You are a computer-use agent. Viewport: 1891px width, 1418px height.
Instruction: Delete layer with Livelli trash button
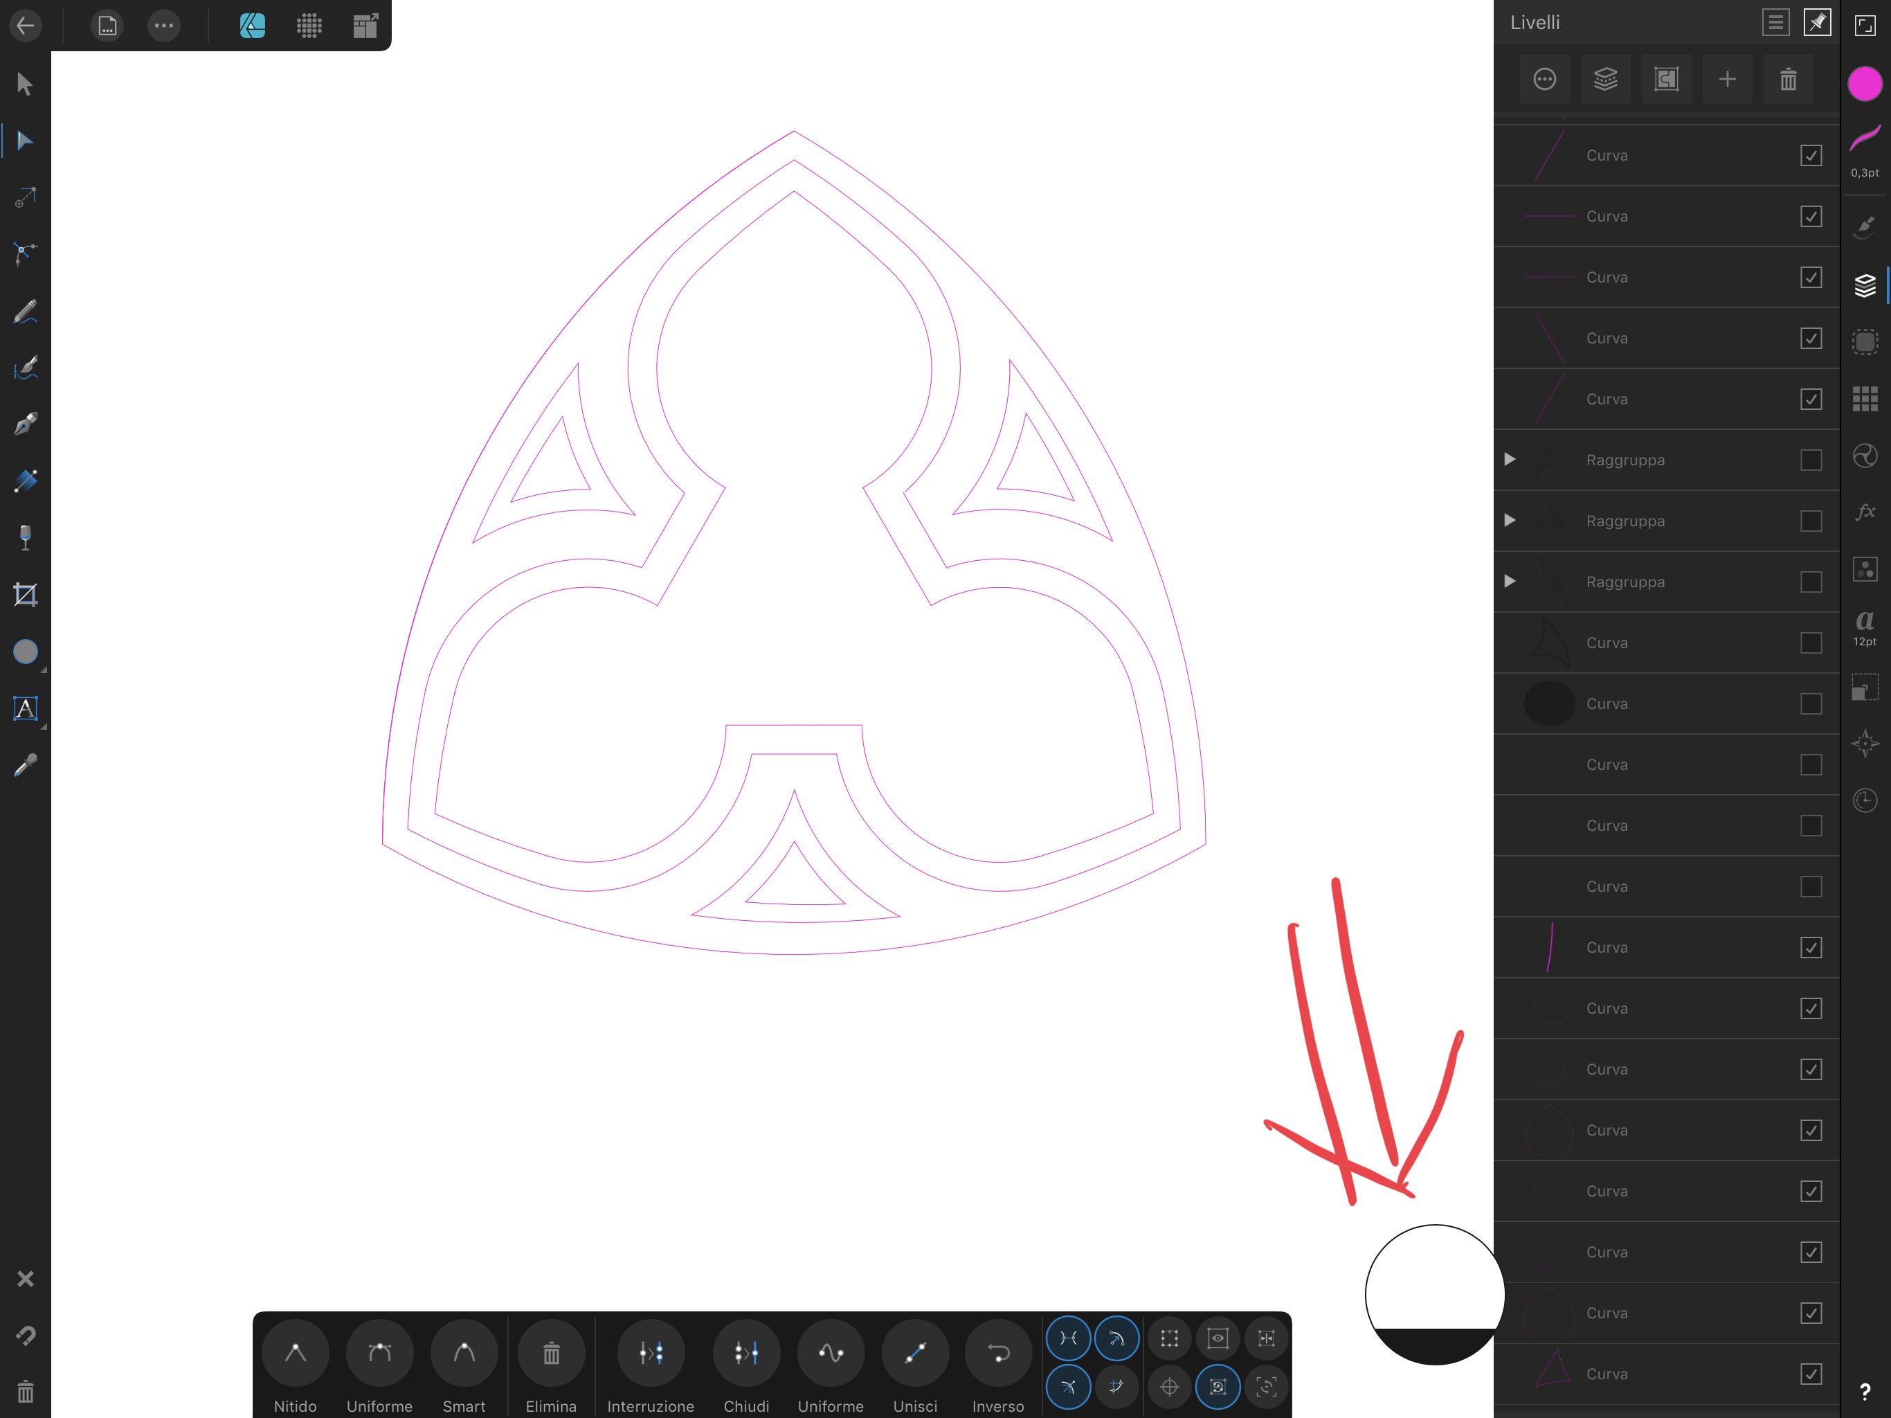pyautogui.click(x=1788, y=80)
